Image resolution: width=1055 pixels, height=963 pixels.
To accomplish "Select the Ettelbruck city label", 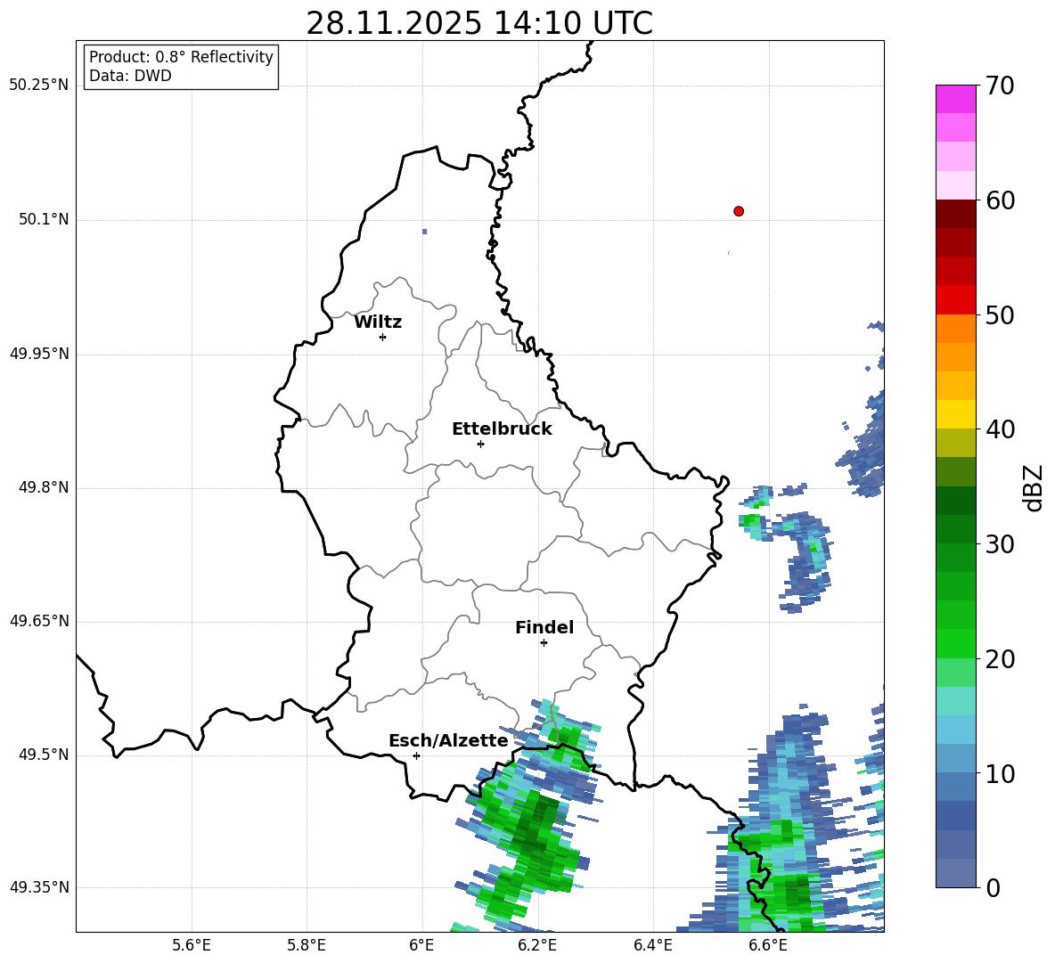I will click(x=502, y=429).
